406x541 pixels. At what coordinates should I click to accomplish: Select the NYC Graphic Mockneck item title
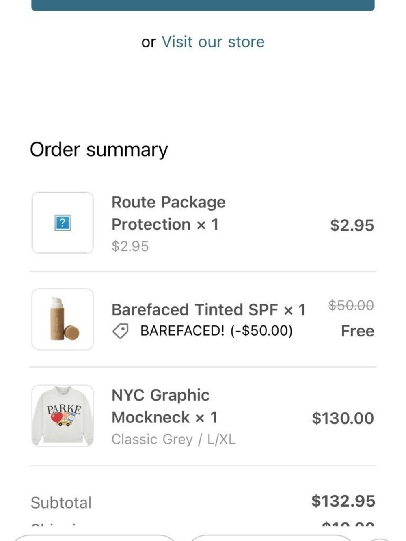164,406
